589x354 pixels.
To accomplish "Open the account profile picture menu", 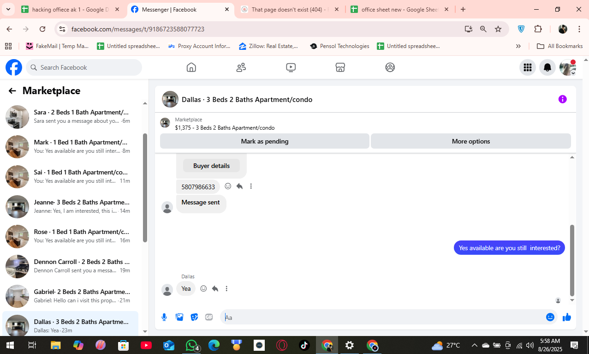I will 568,67.
